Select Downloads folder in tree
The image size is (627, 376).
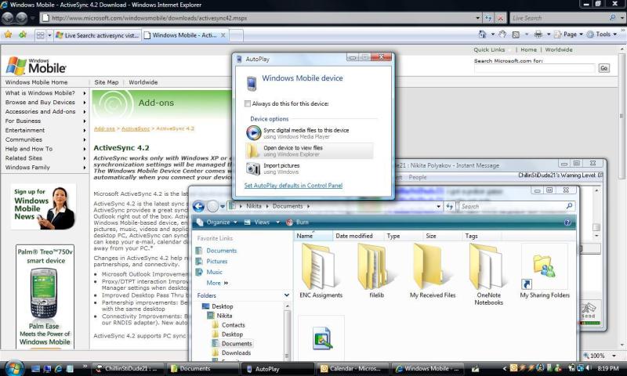pos(236,352)
